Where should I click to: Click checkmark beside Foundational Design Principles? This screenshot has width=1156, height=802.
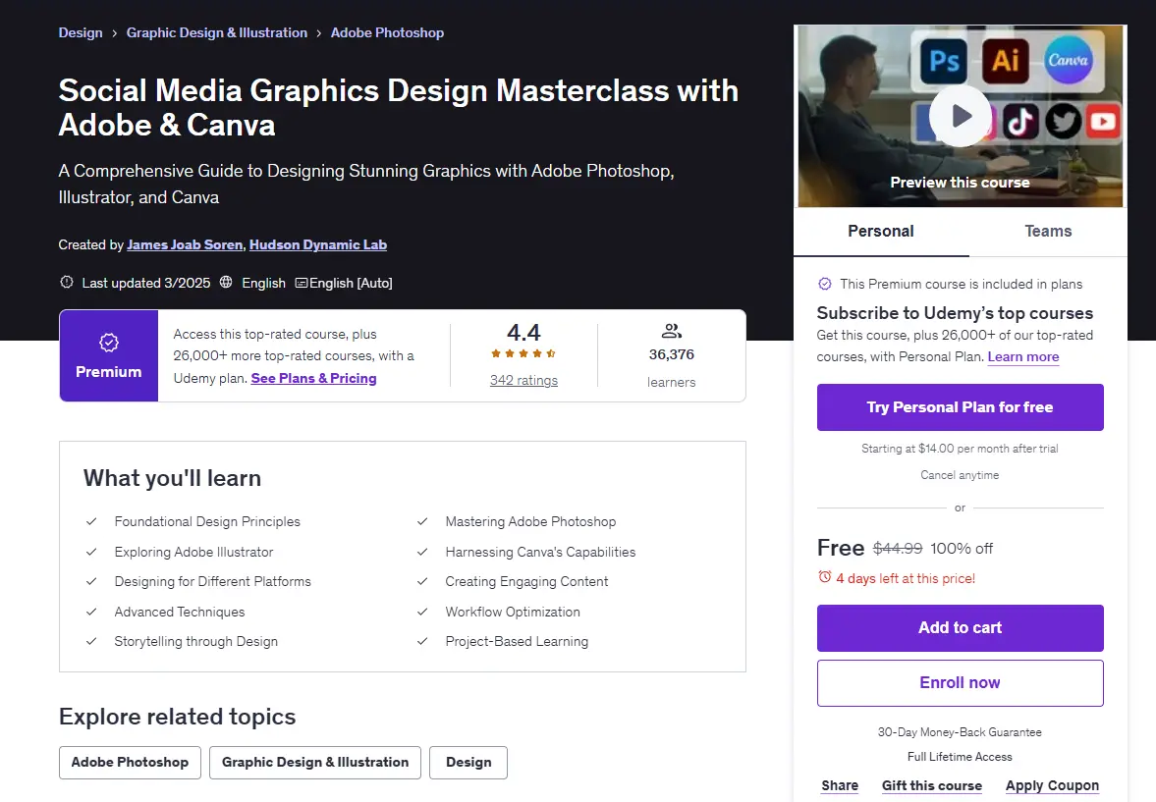pos(91,522)
